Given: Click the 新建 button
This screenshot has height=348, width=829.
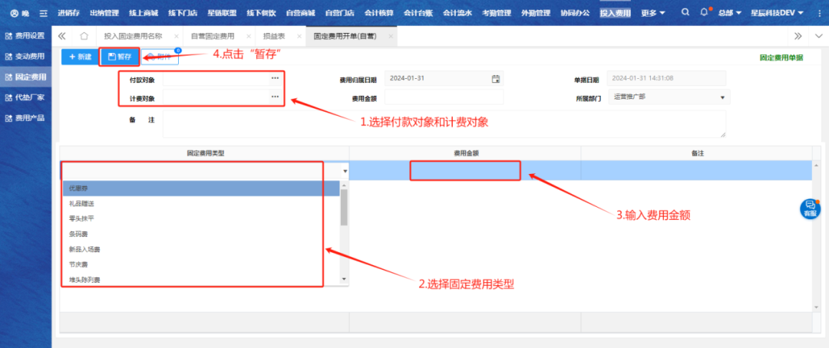Looking at the screenshot, I should point(80,57).
